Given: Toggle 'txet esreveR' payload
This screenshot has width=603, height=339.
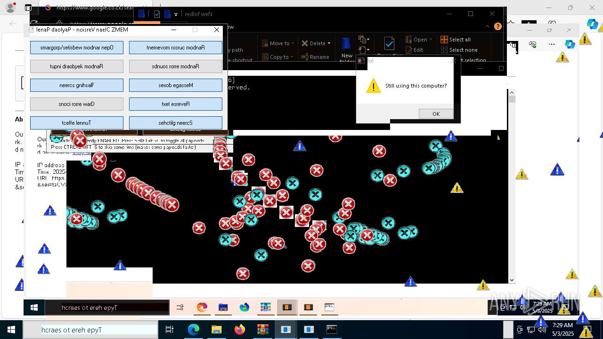Looking at the screenshot, I should pos(176,104).
